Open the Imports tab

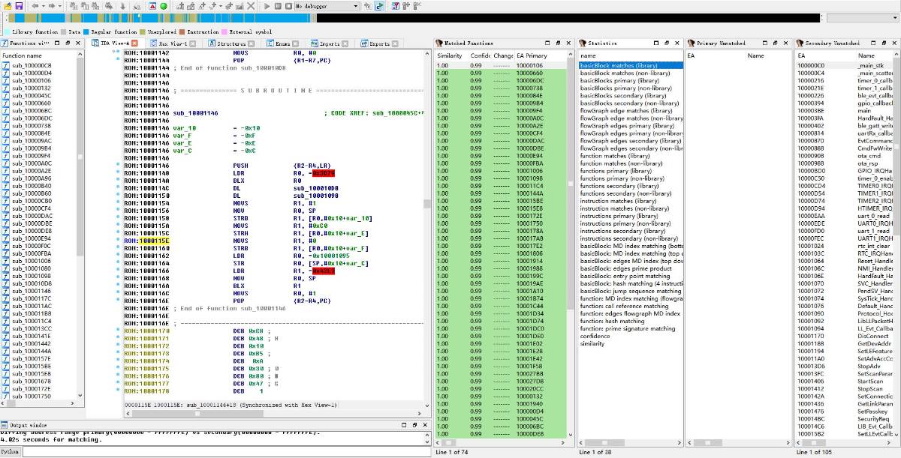coord(330,43)
